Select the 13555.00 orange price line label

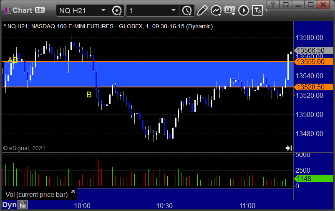(x=313, y=62)
